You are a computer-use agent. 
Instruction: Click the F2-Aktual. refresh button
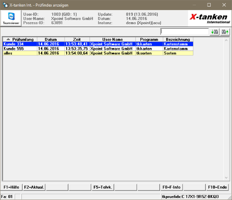(34, 187)
